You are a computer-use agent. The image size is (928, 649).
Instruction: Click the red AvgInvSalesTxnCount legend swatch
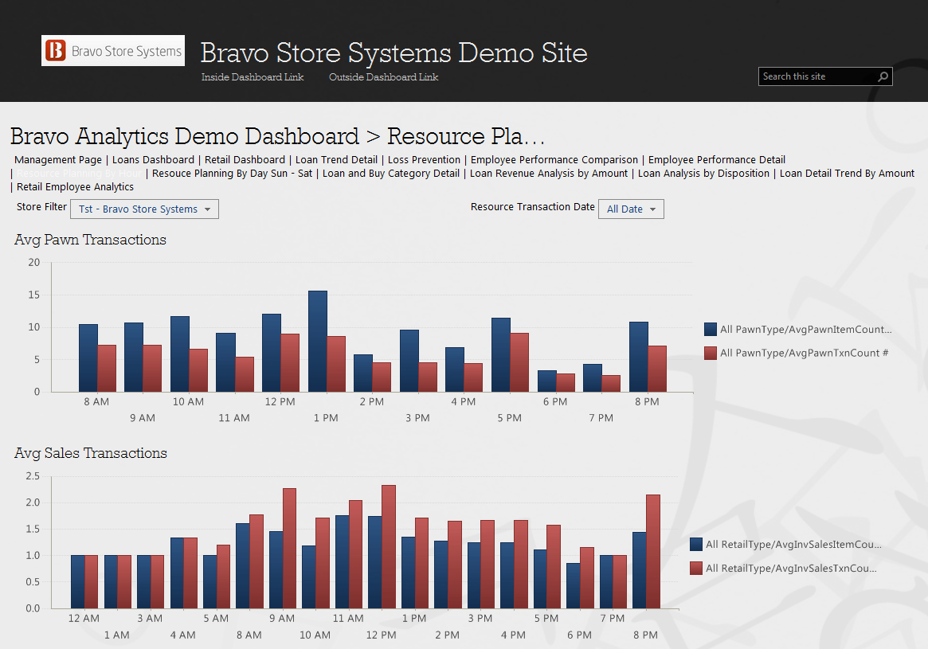tap(696, 568)
